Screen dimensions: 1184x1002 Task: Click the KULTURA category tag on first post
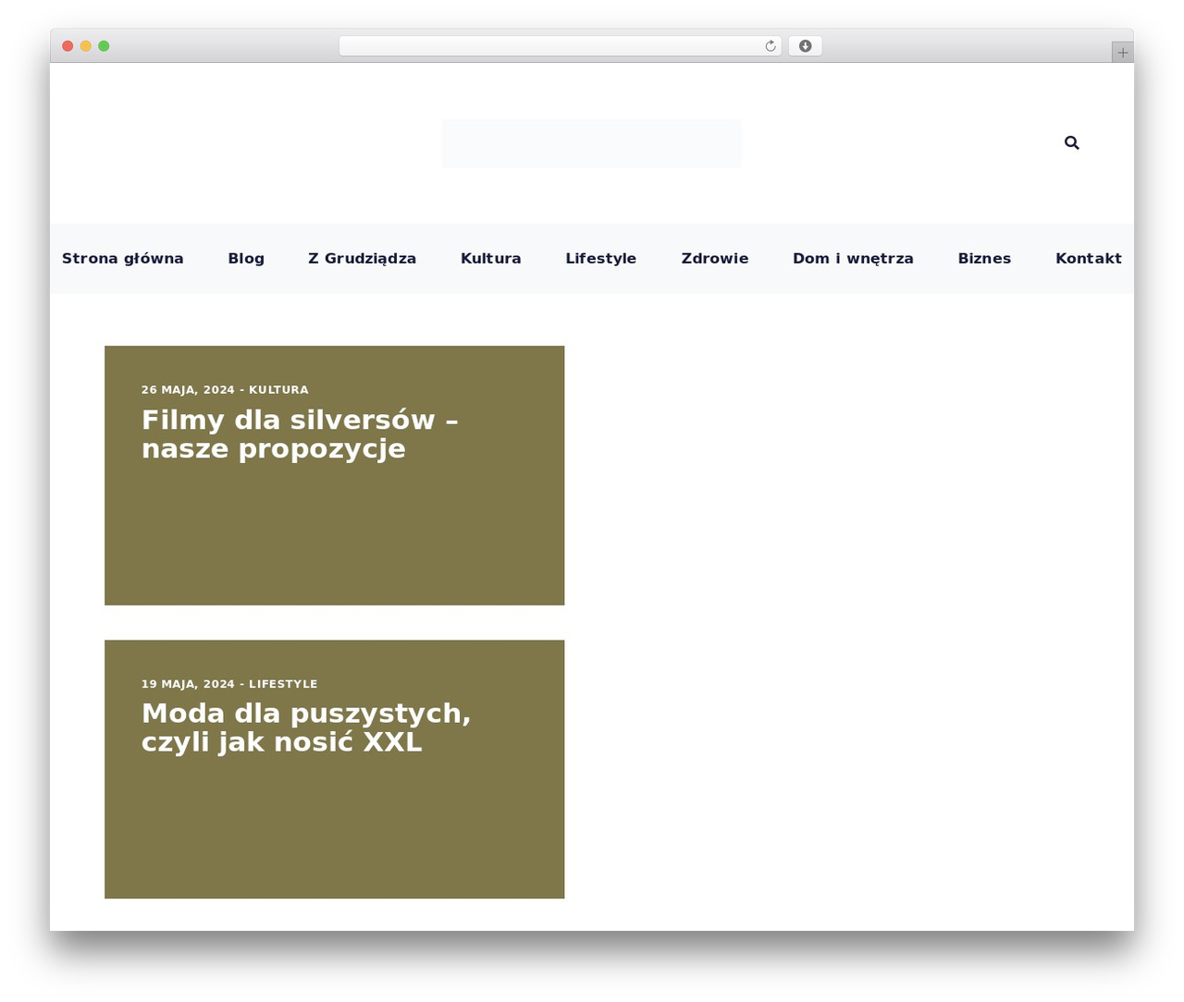(x=278, y=390)
